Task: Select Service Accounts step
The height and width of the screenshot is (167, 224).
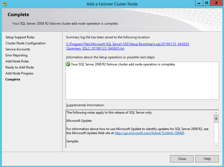Action: [18, 49]
